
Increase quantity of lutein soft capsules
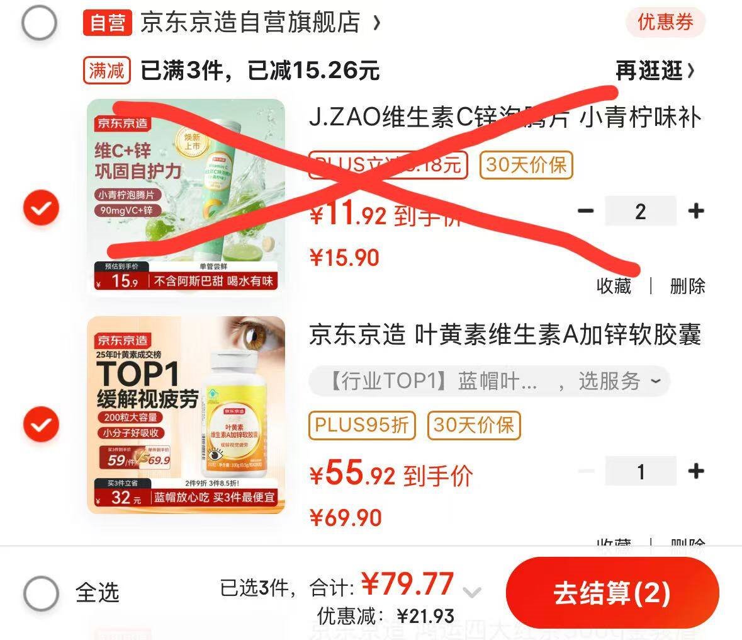pos(695,471)
